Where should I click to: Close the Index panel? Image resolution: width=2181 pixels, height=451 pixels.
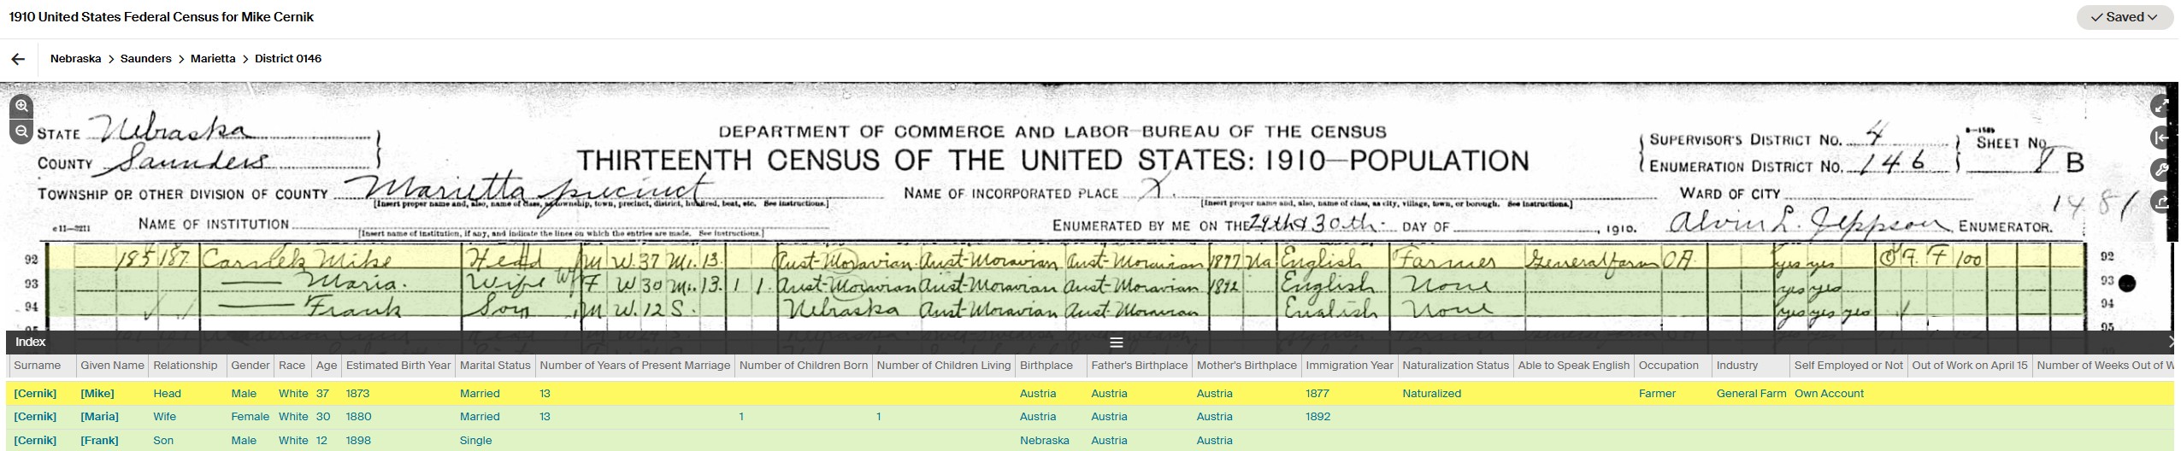2172,342
